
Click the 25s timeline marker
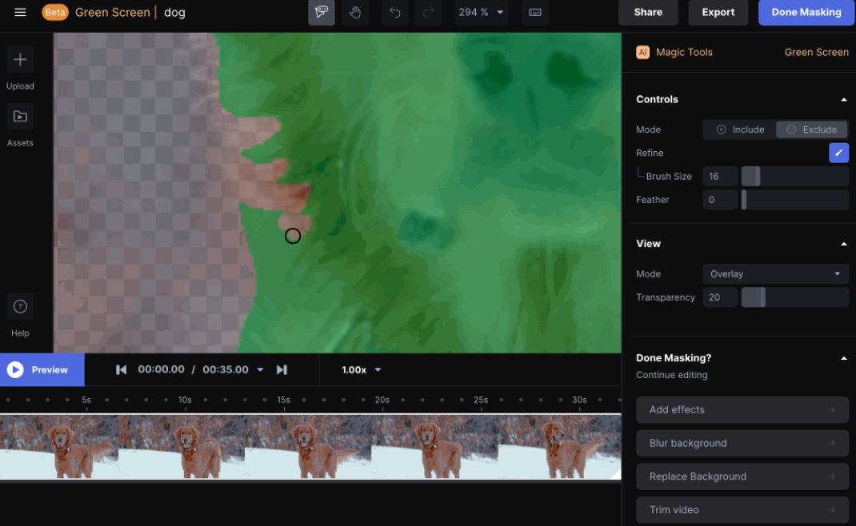pos(481,400)
